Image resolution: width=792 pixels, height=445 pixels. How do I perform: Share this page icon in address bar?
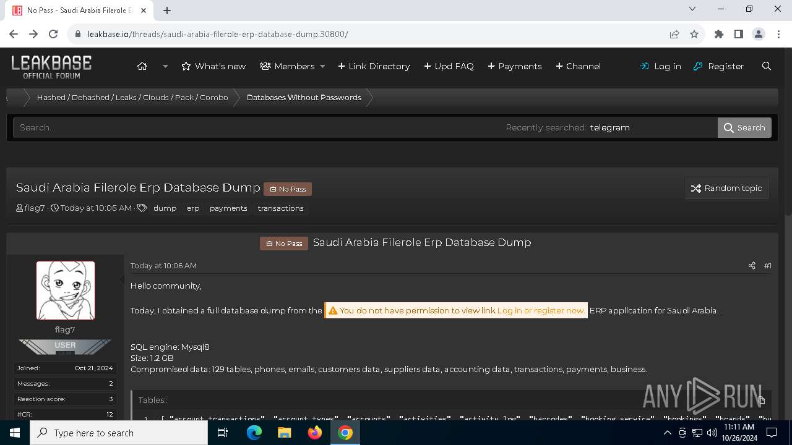(x=674, y=34)
